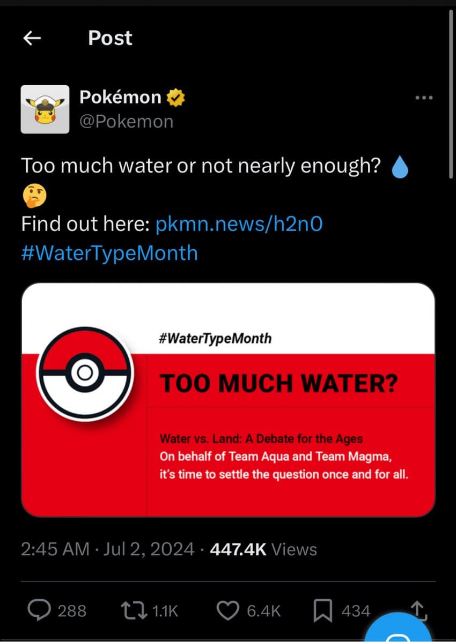456x642 pixels.
Task: Tap the gold verified badge
Action: coord(175,98)
